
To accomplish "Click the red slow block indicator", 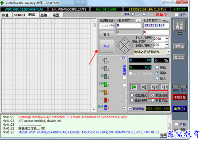I will tap(106, 100).
